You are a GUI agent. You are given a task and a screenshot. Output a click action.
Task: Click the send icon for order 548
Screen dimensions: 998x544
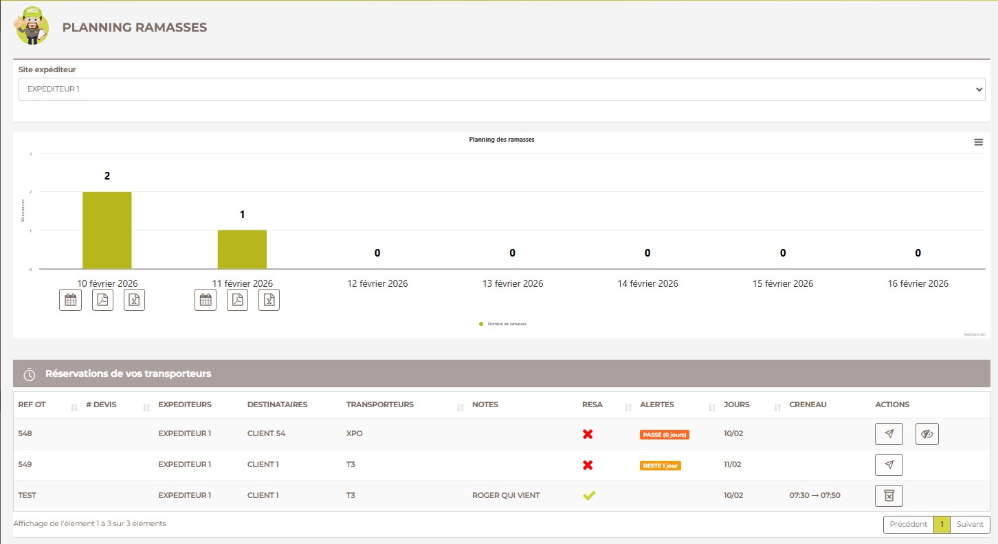coord(889,434)
